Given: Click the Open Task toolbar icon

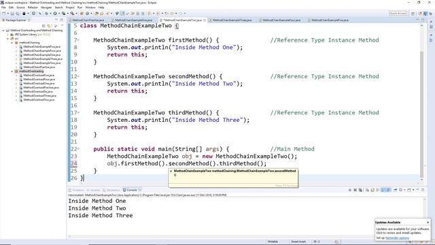Looking at the screenshot, I should pos(101,14).
